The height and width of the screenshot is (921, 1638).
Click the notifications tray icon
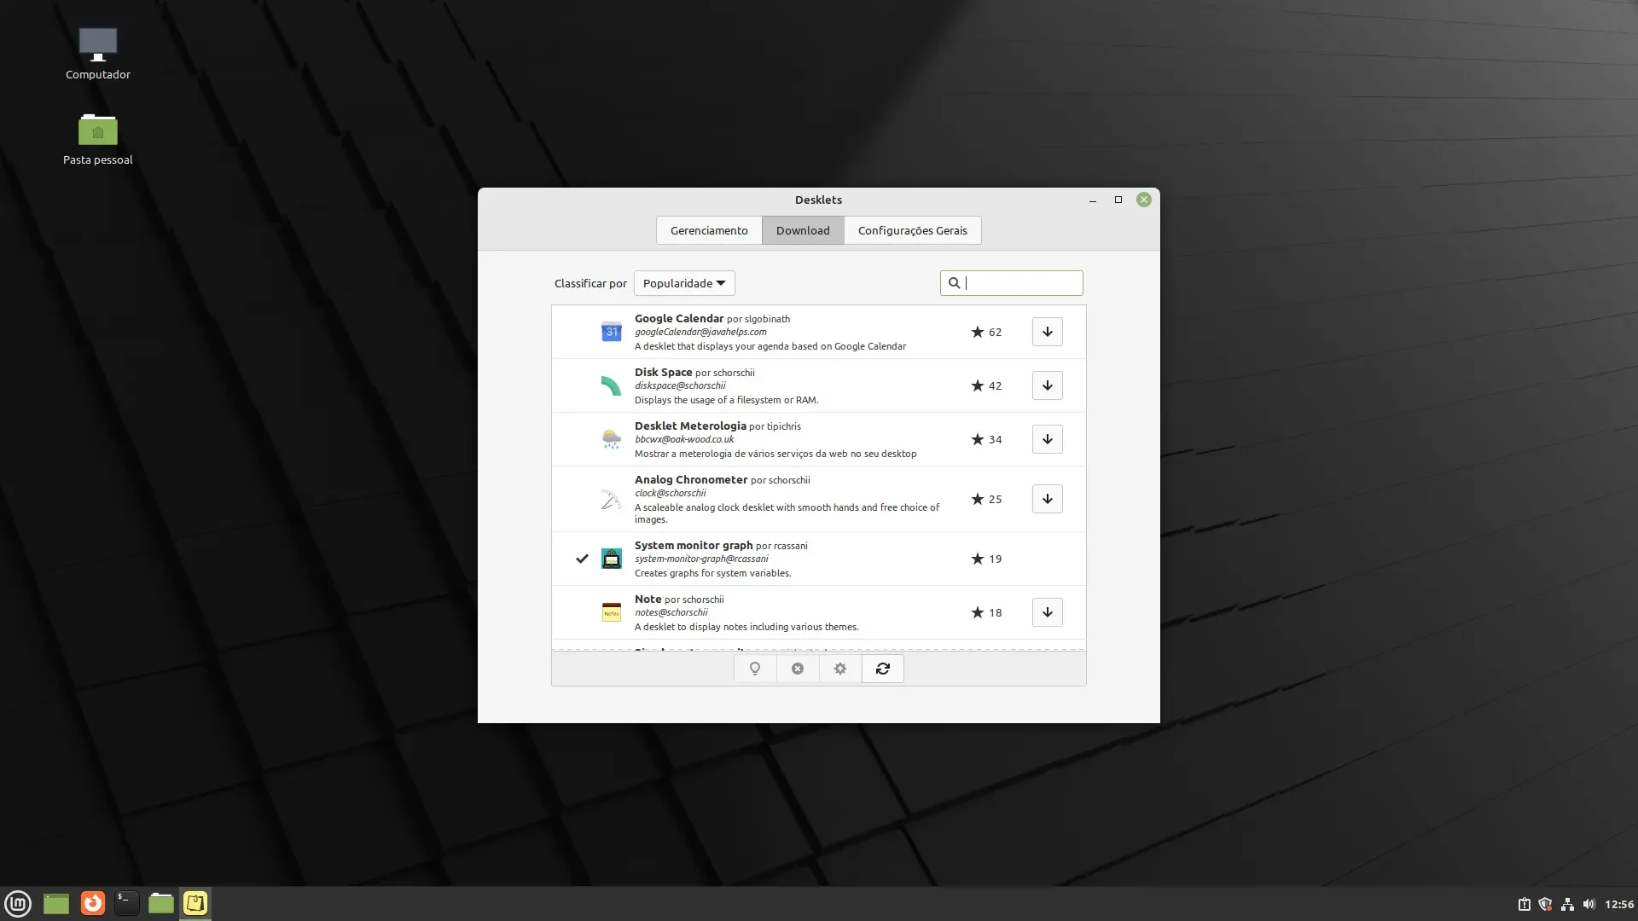click(x=1524, y=904)
